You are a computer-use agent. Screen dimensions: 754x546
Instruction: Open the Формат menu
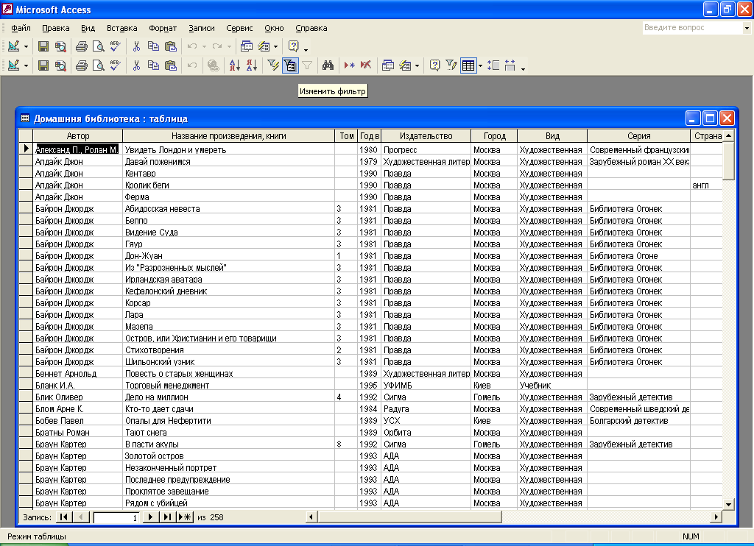(163, 28)
